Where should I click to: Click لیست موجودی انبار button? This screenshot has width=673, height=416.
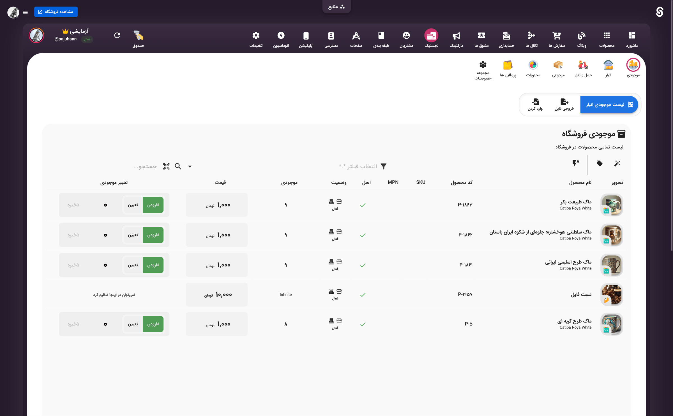click(x=609, y=104)
